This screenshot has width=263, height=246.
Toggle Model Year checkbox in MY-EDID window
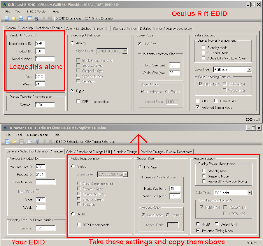click(38, 191)
